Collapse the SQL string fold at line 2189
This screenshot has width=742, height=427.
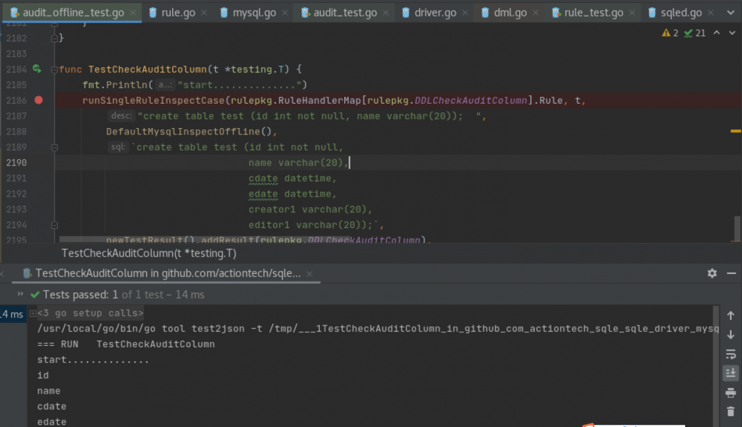54,147
